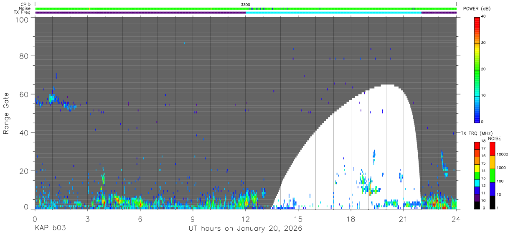Click the Range Gate axis title
513x237 pixels.
point(6,113)
